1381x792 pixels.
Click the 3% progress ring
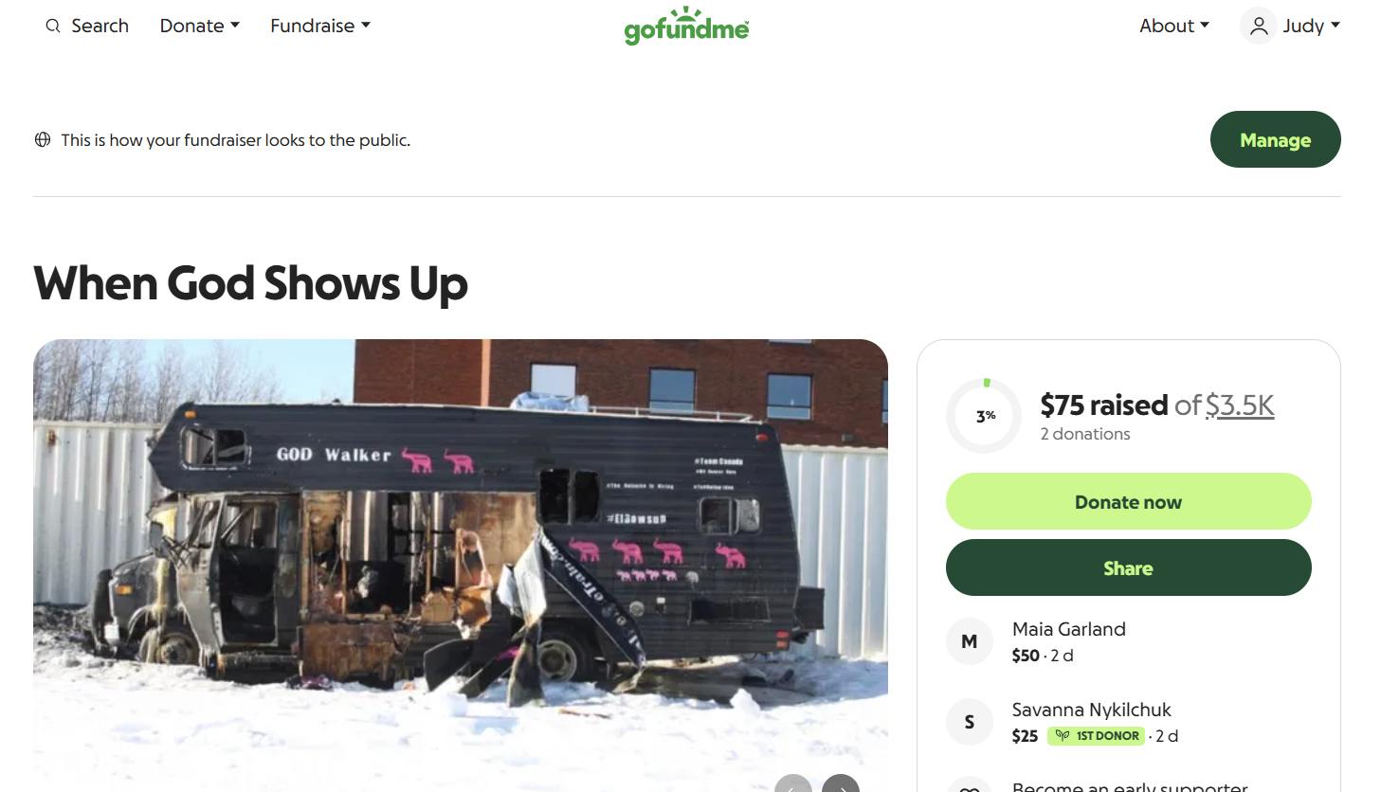click(984, 416)
